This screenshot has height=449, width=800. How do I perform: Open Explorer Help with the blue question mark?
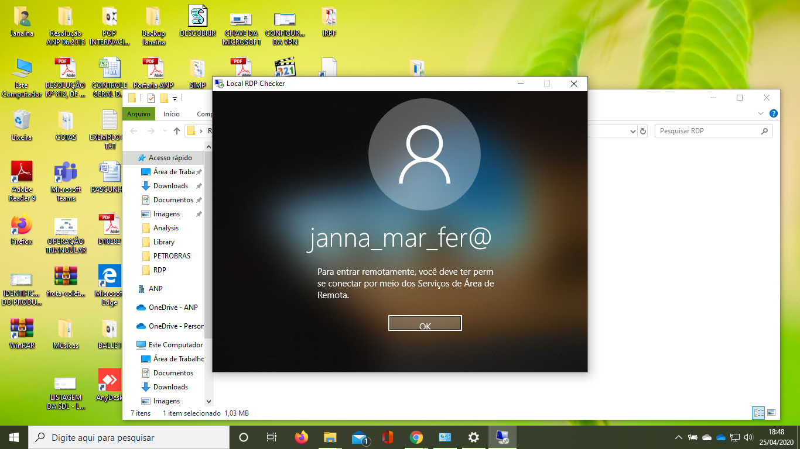click(774, 113)
